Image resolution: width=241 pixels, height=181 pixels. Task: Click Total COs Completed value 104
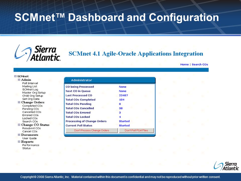click(122, 100)
